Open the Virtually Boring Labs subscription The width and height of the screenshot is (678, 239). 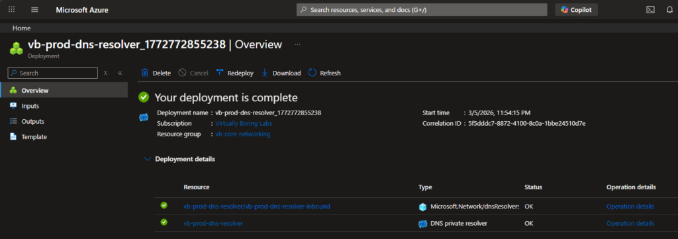(x=244, y=124)
